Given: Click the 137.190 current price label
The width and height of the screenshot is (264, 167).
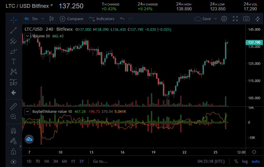Looking at the screenshot, I should [x=254, y=42].
